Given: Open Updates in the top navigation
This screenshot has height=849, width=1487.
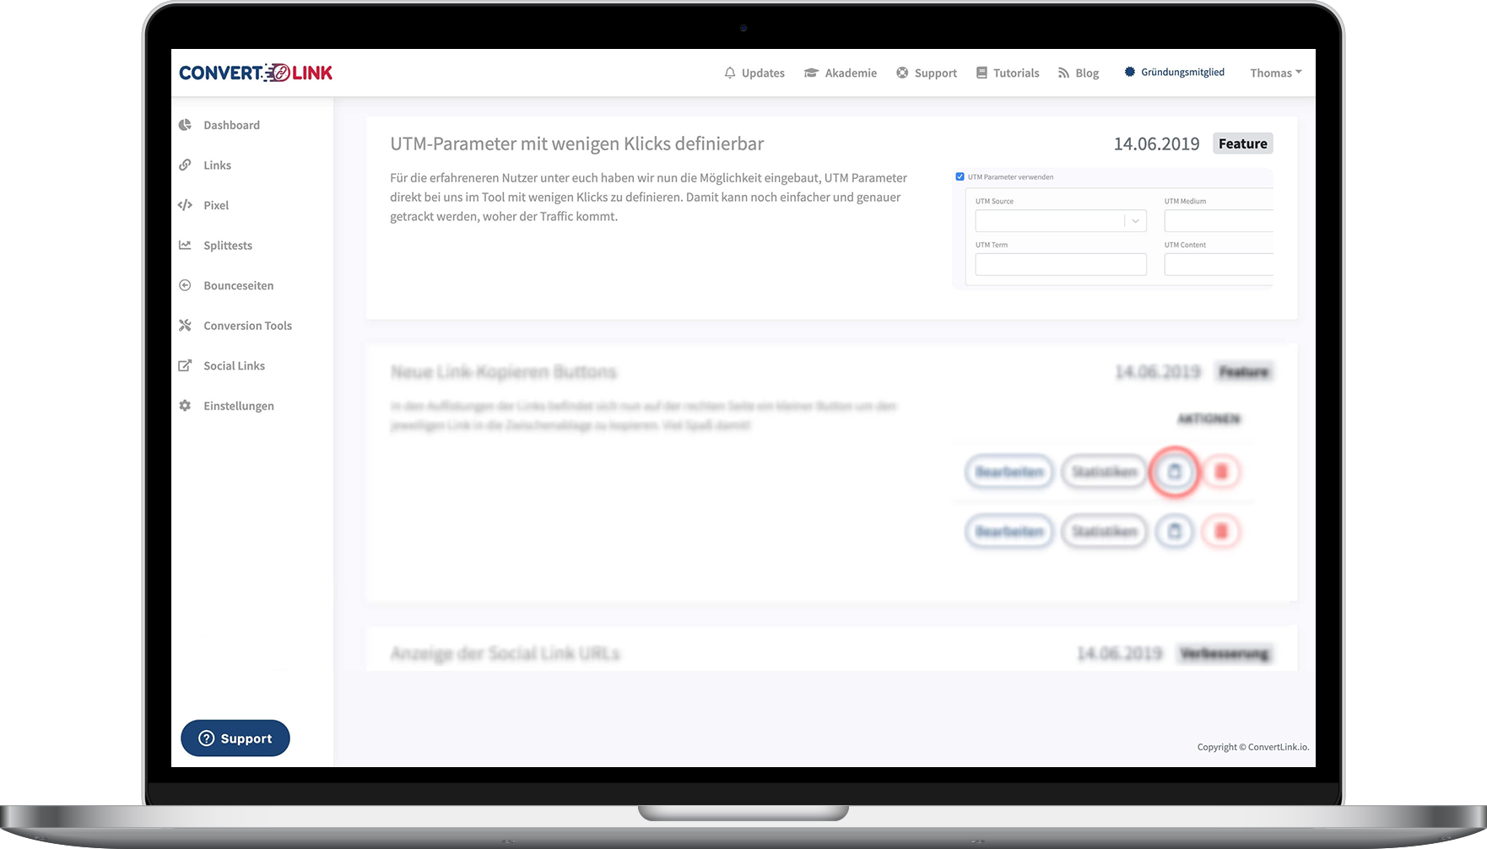Looking at the screenshot, I should pyautogui.click(x=754, y=73).
